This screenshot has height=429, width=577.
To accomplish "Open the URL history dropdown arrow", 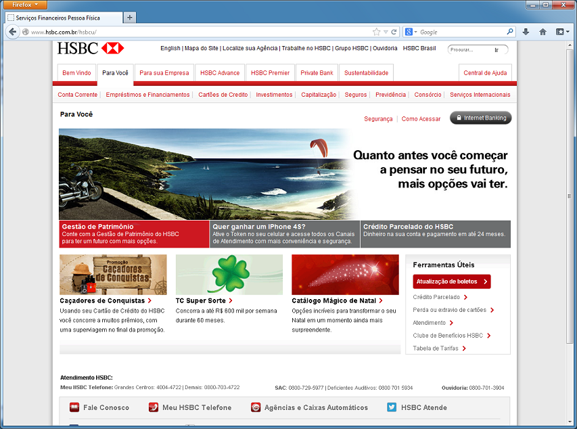I will (x=386, y=32).
